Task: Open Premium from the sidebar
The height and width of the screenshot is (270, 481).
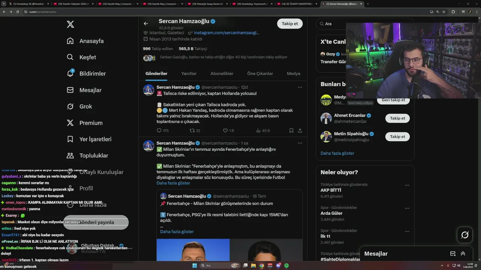Action: click(x=85, y=123)
